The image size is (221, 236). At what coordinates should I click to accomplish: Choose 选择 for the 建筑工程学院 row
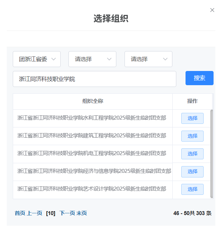tap(192, 136)
